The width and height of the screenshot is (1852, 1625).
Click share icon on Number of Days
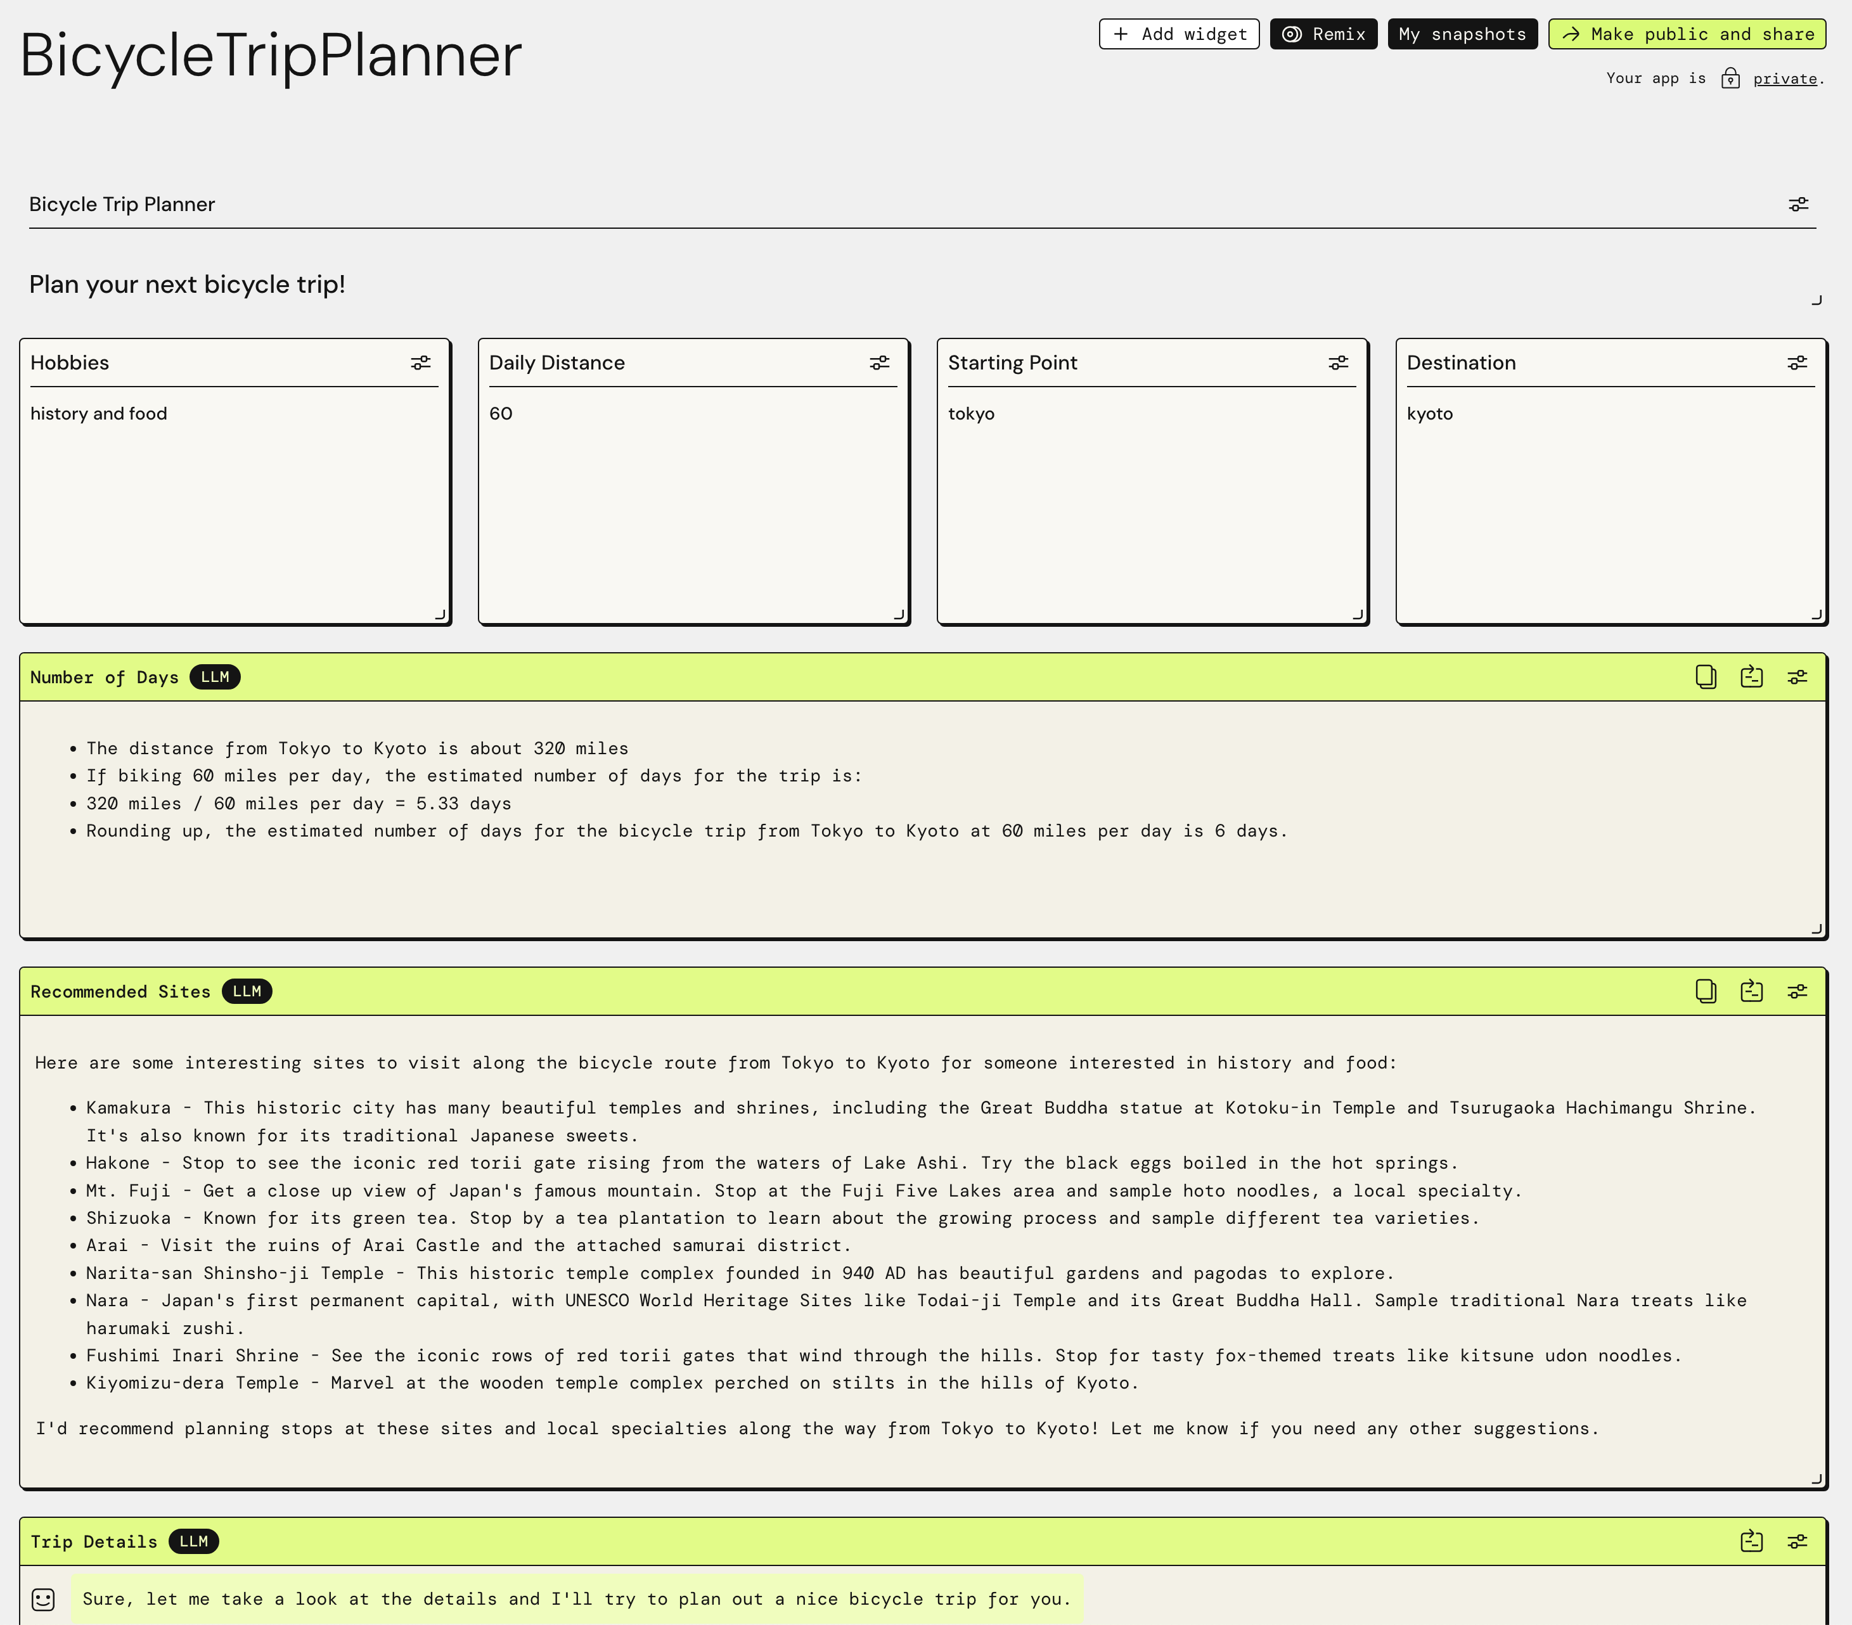[x=1751, y=678]
